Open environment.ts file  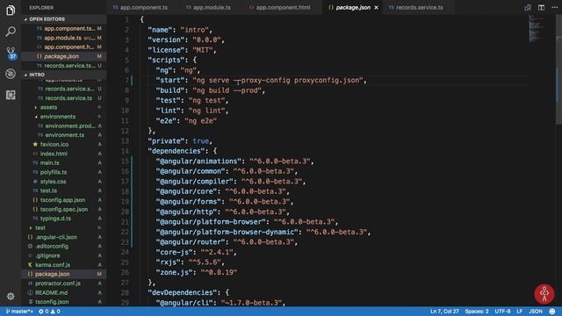click(x=64, y=135)
